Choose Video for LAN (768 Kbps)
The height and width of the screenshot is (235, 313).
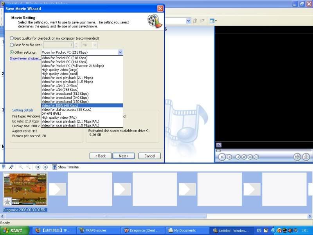(x=82, y=90)
